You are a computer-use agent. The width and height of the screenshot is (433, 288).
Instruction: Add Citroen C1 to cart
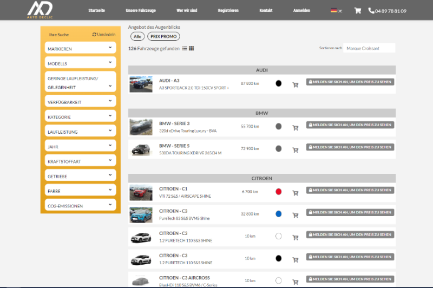296,193
